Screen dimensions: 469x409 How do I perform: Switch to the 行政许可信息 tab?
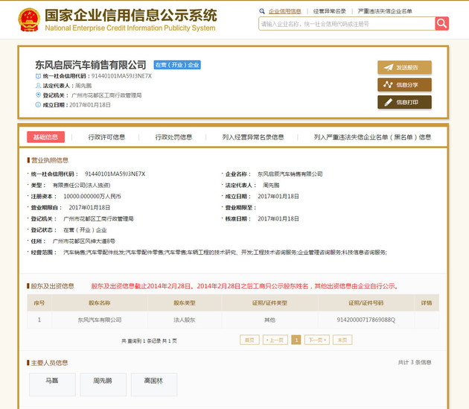[x=106, y=137]
